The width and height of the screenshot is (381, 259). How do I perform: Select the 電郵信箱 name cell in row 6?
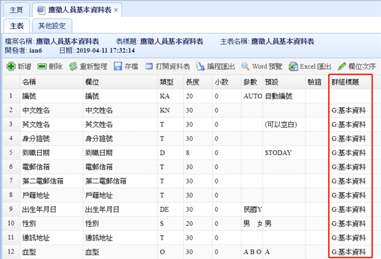(52, 167)
